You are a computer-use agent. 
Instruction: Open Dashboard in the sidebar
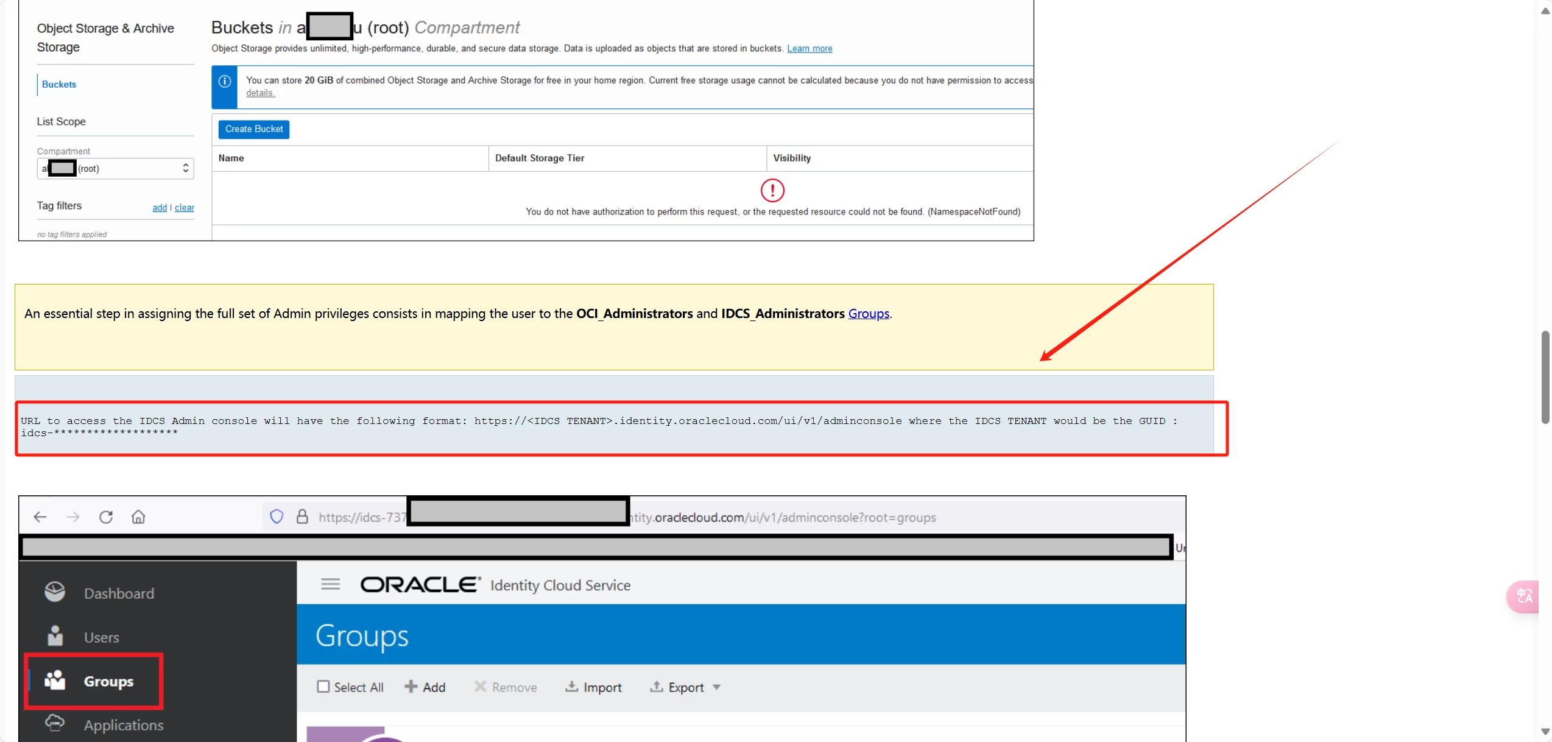pos(118,593)
